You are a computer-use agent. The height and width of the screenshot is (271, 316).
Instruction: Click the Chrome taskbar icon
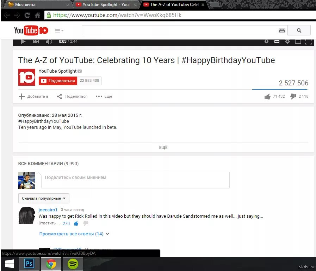click(x=51, y=264)
